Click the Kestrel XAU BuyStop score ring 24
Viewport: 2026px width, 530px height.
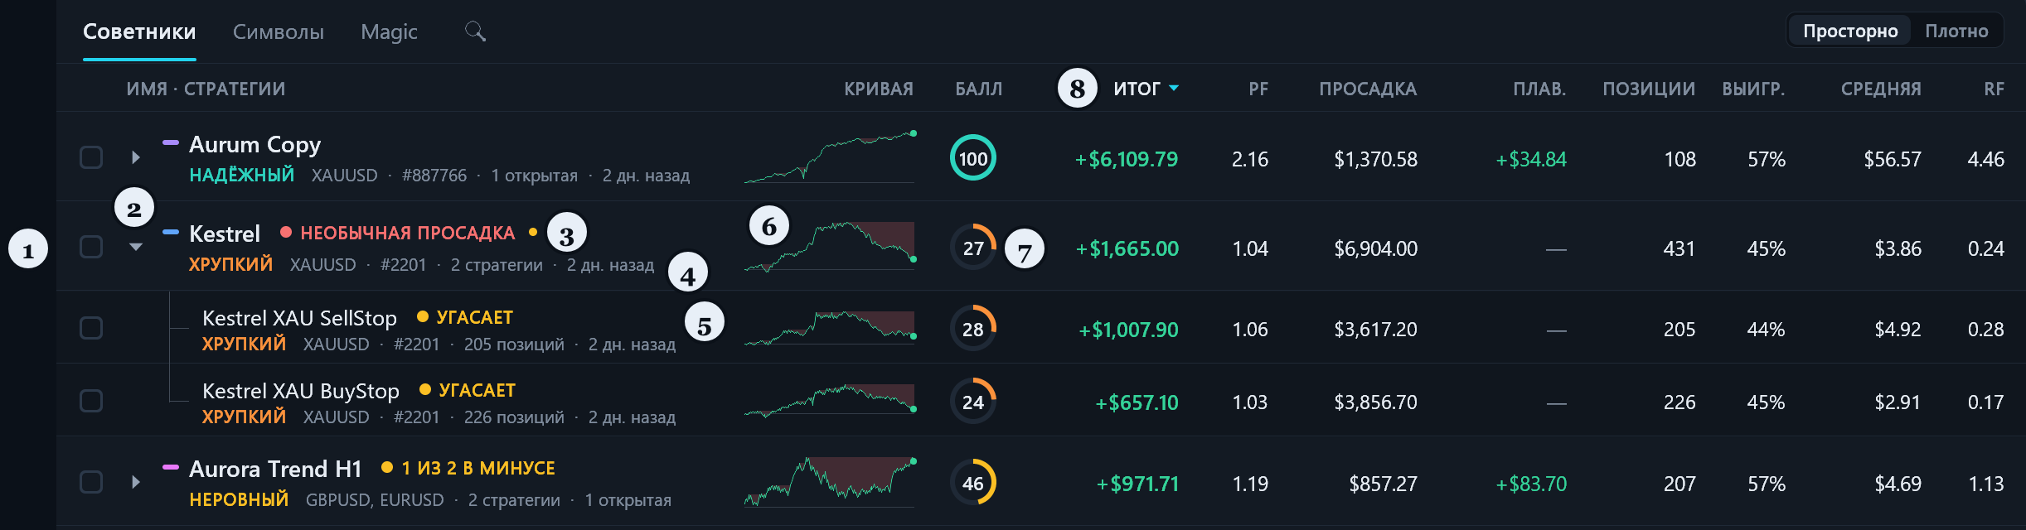pos(973,402)
